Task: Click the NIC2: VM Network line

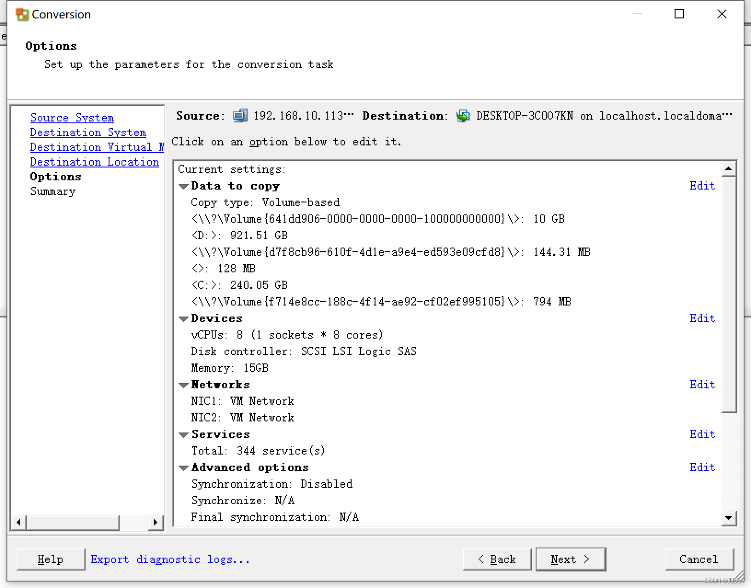Action: tap(243, 418)
